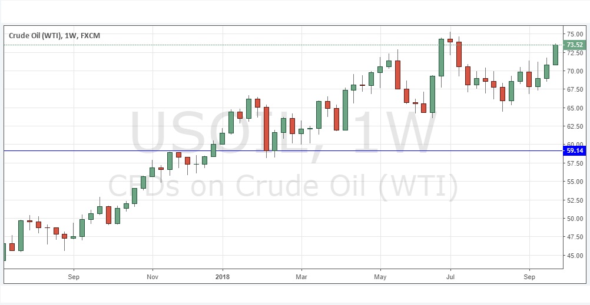Select the tall green candle just before Jul
This screenshot has height=305, width=590.
click(x=441, y=58)
